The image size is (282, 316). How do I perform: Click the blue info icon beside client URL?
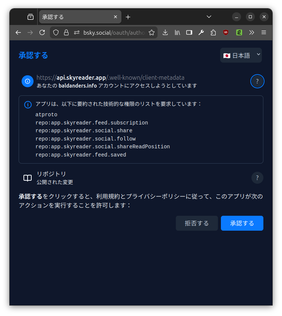28,81
